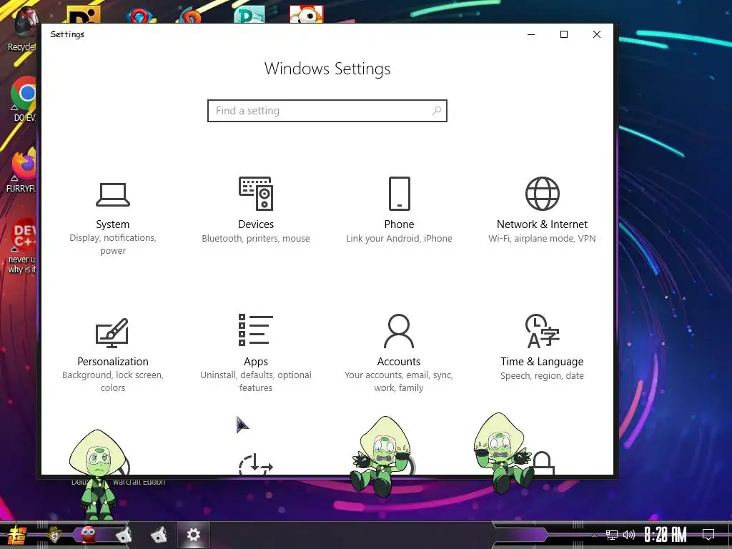Select the Recycle Bin desktop icon

22,28
